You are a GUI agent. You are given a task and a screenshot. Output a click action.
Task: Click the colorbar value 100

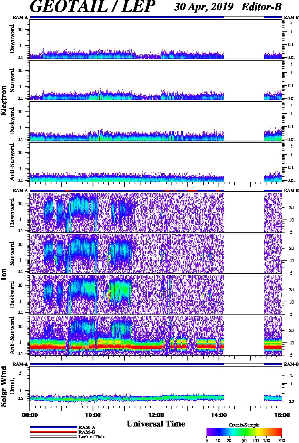point(255,441)
